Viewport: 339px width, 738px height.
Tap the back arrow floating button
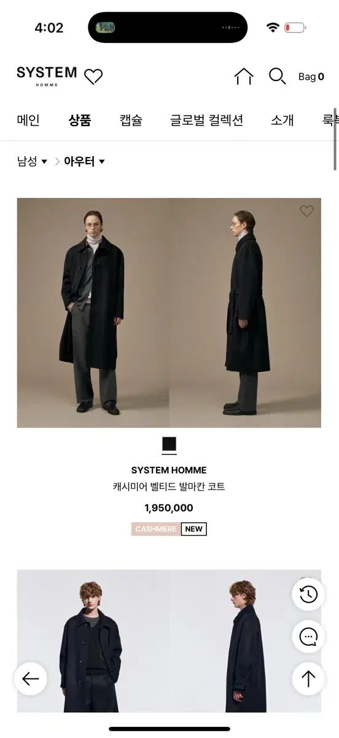pos(30,679)
